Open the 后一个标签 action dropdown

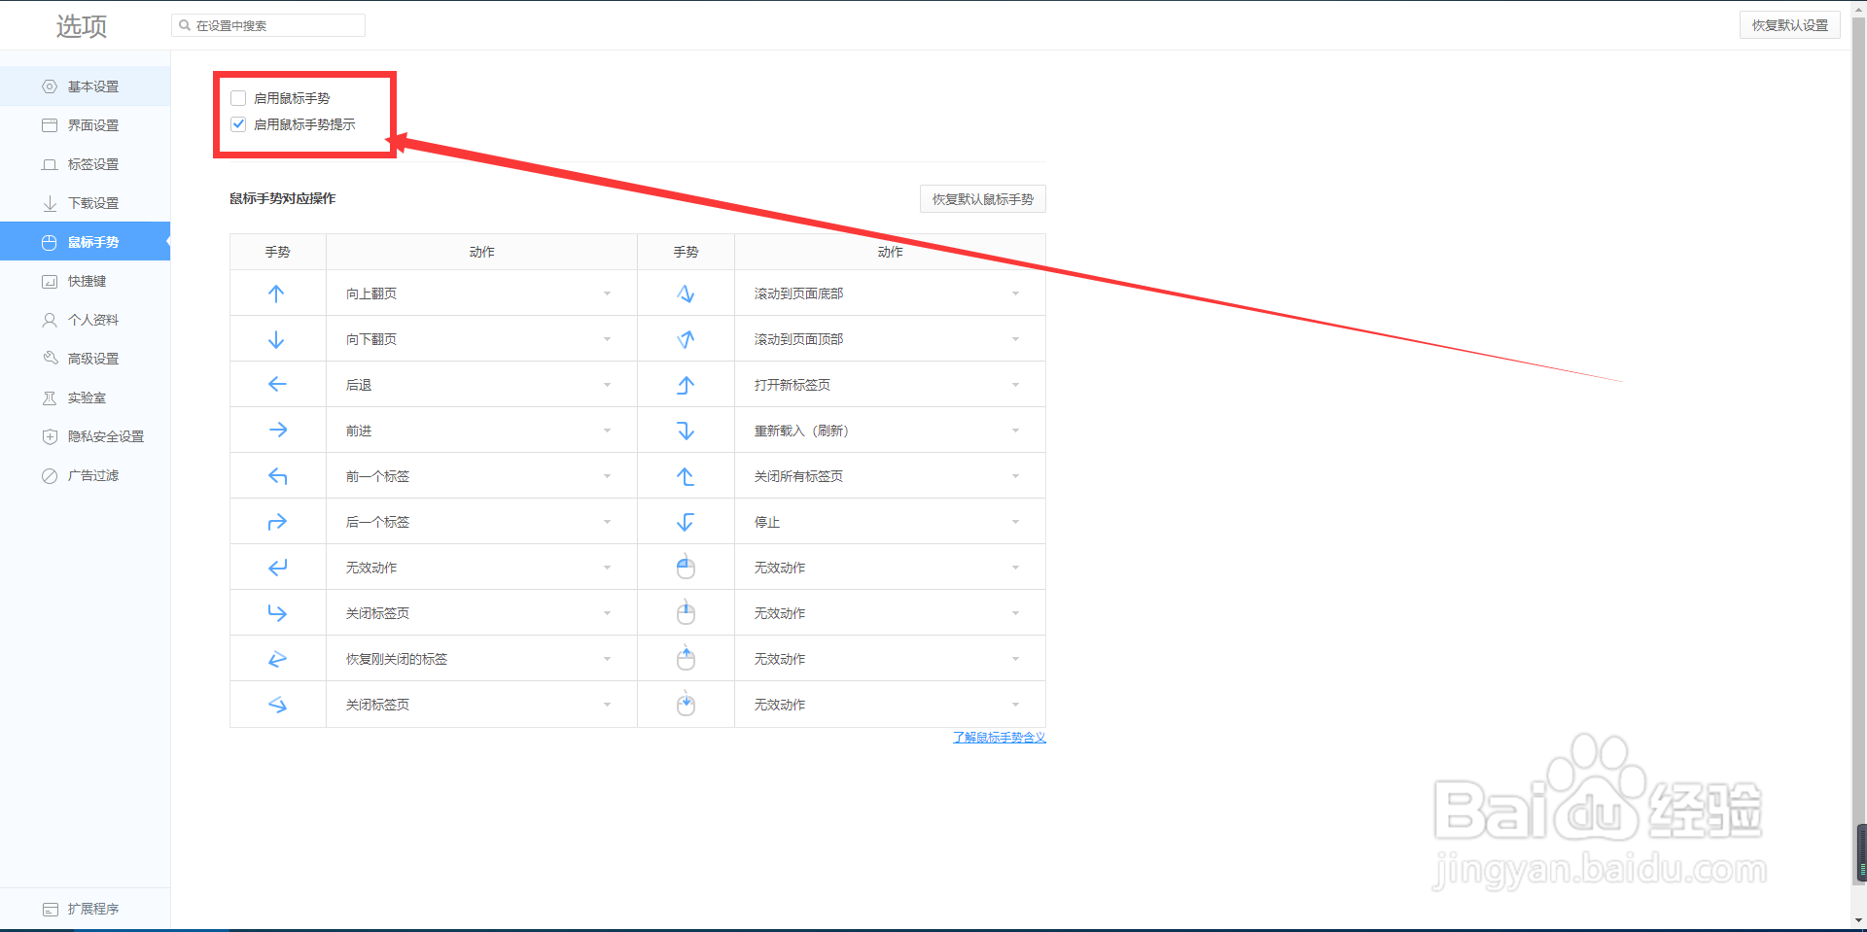[x=481, y=522]
